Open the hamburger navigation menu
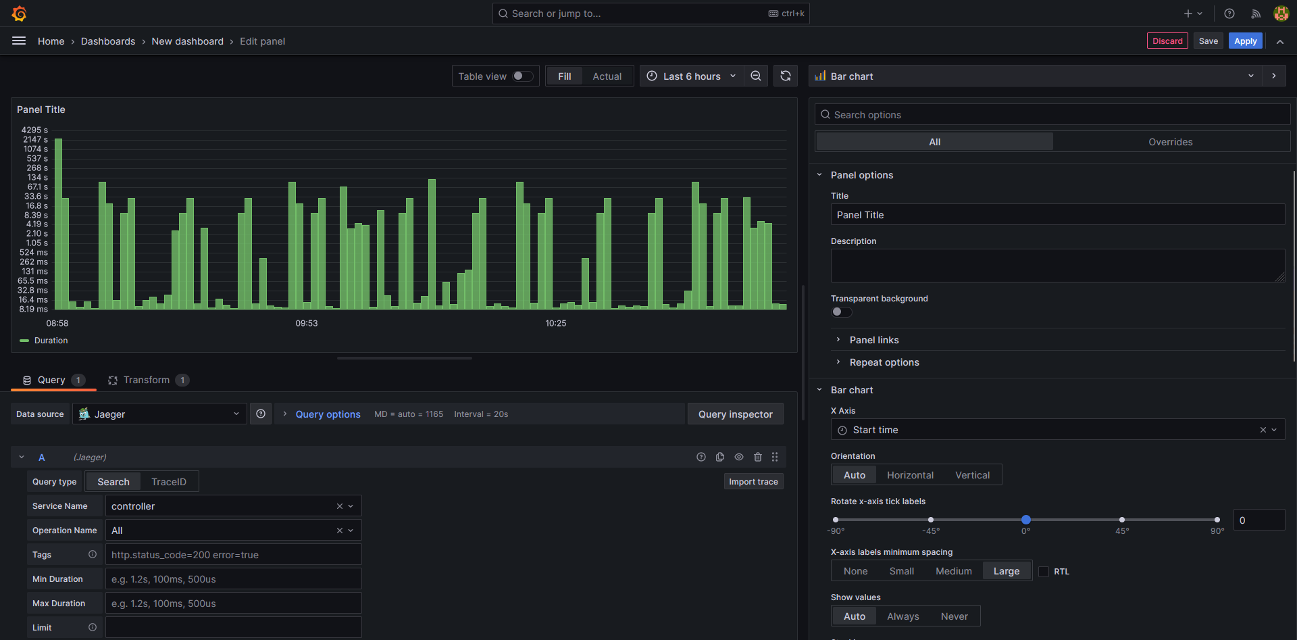The width and height of the screenshot is (1297, 640). coord(19,41)
